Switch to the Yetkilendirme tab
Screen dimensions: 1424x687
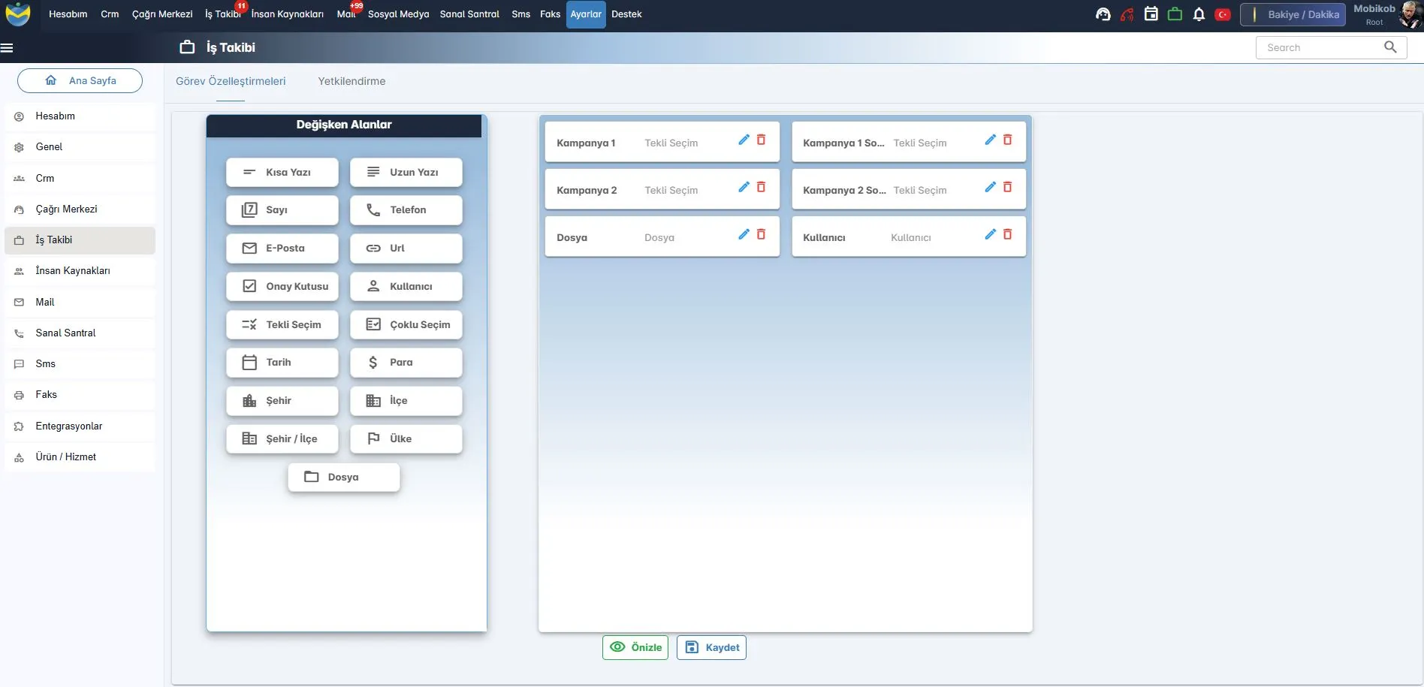351,81
